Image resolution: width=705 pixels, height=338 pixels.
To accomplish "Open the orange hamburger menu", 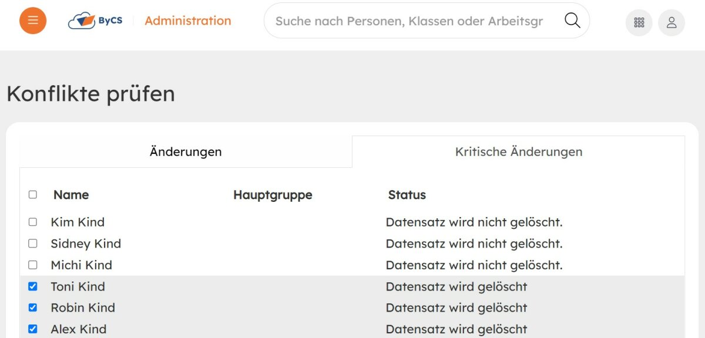I will coord(33,21).
